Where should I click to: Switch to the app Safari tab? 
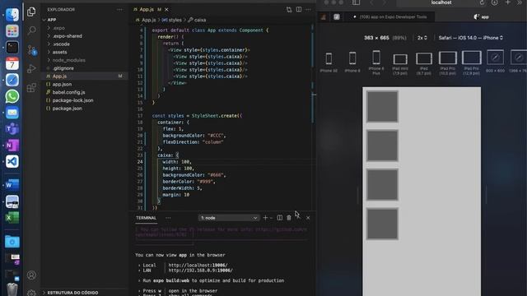coord(481,16)
